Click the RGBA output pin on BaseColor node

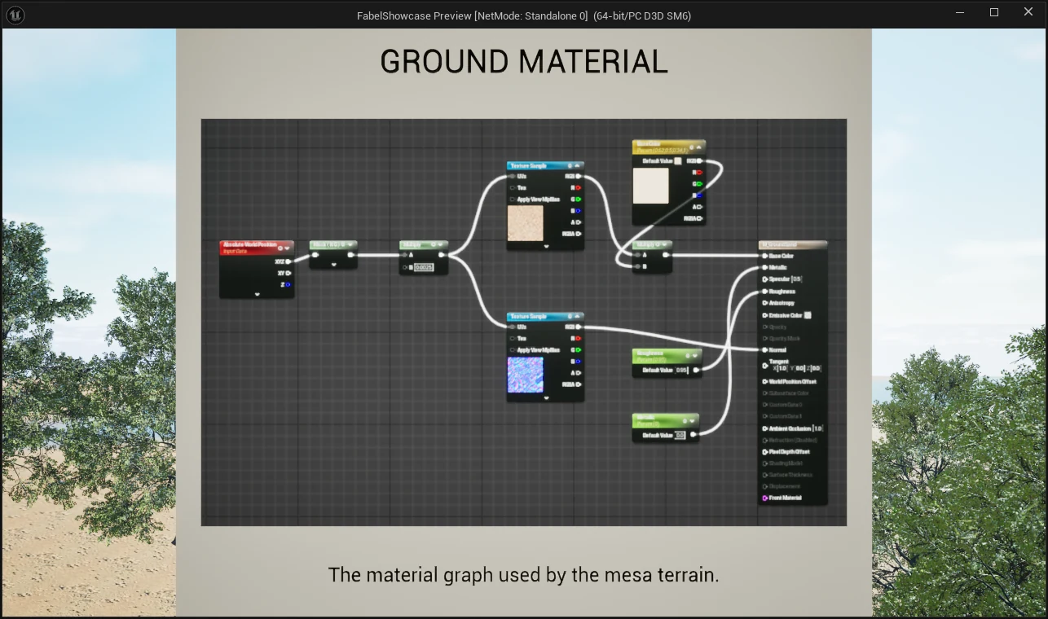(699, 218)
